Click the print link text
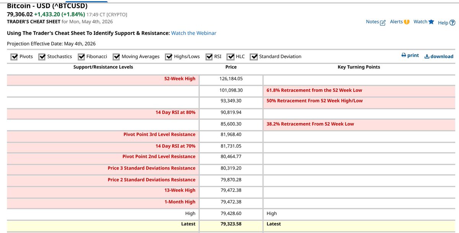 click(413, 55)
